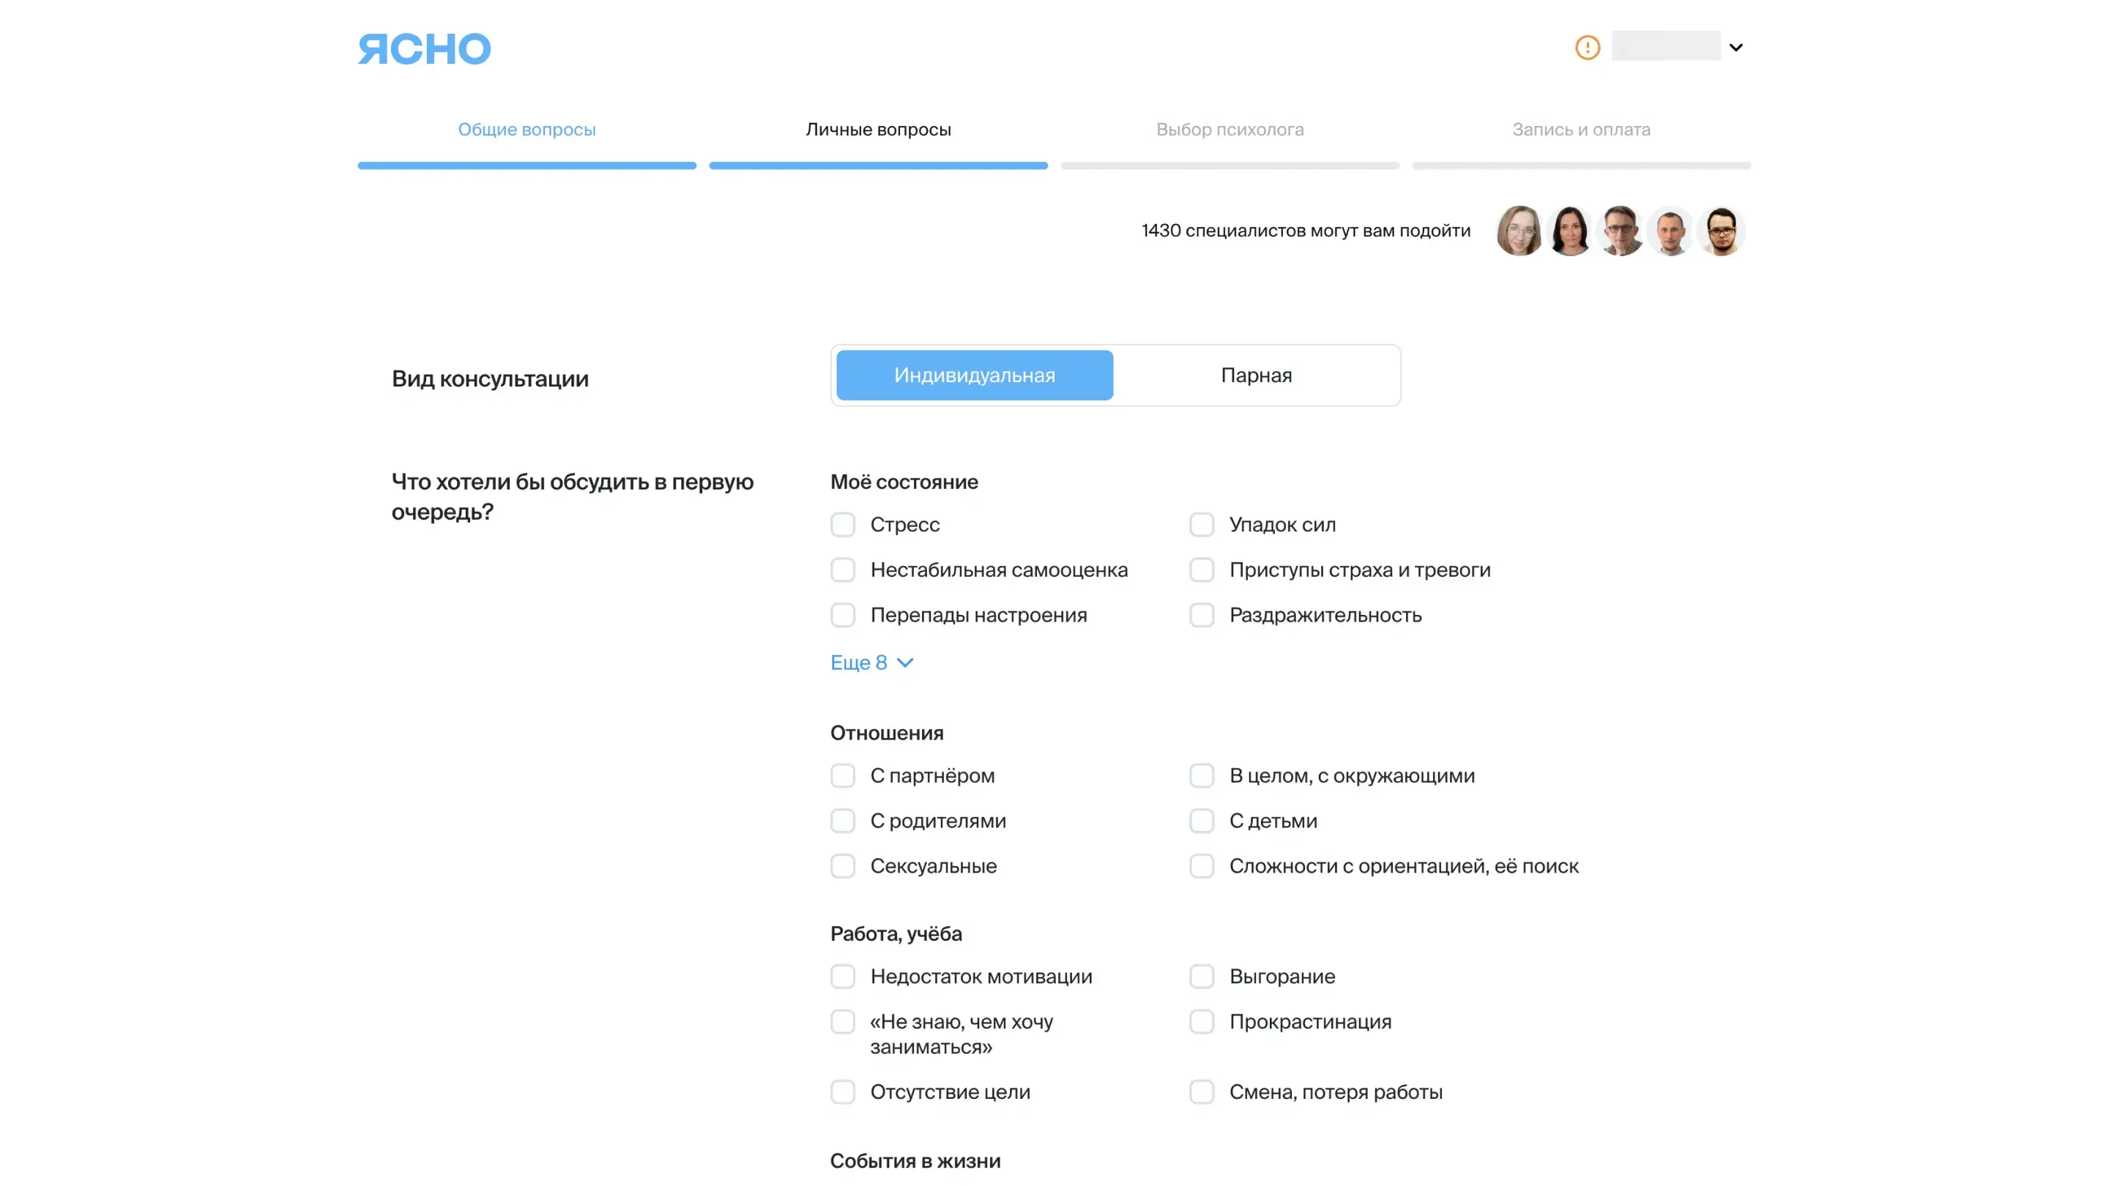The image size is (2109, 1186).
Task: Check the С партнёром relationship option
Action: click(x=842, y=775)
